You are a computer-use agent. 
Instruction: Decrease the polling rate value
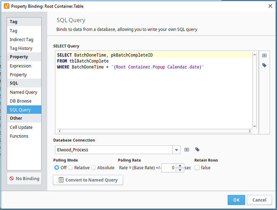(180, 170)
